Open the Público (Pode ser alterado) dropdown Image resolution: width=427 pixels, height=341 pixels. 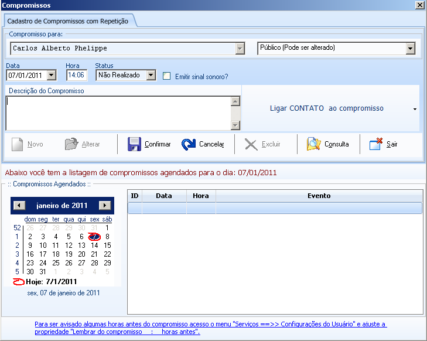pyautogui.click(x=411, y=49)
